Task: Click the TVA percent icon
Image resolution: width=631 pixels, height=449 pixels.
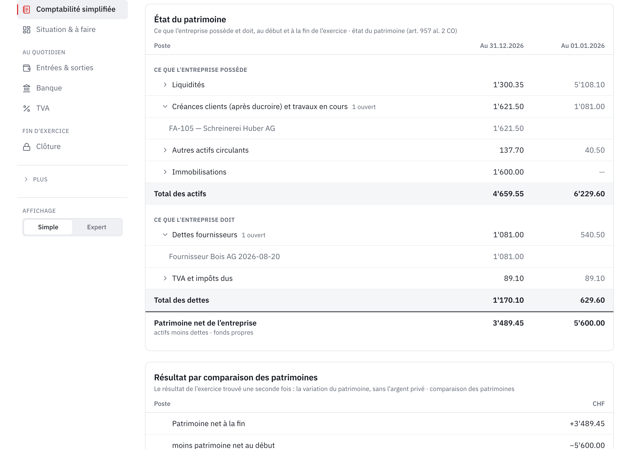Action: tap(27, 108)
